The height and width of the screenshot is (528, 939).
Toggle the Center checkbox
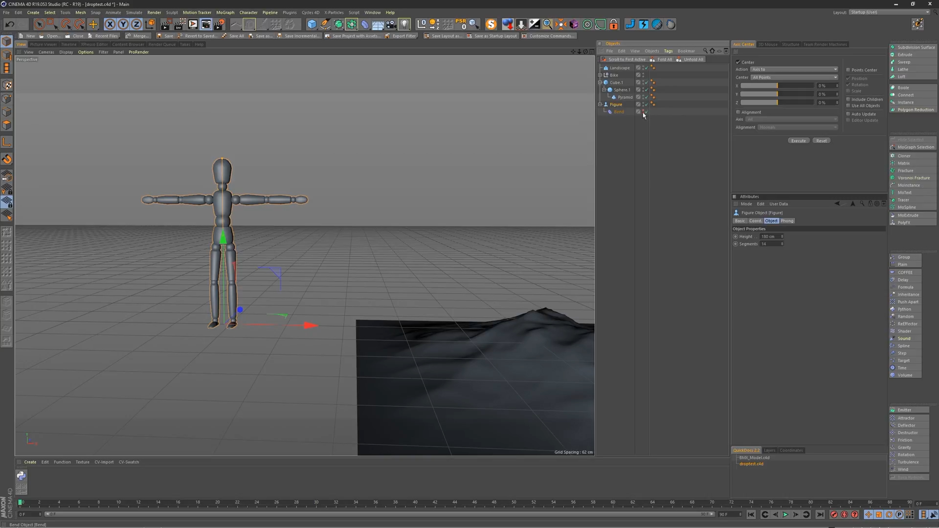click(738, 62)
